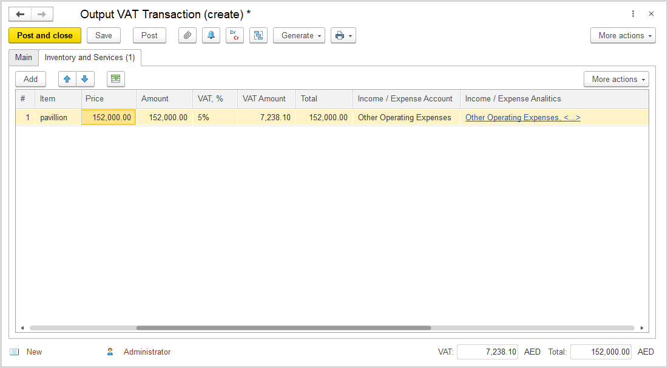Move the row up with blue arrow
The width and height of the screenshot is (668, 368).
(67, 79)
